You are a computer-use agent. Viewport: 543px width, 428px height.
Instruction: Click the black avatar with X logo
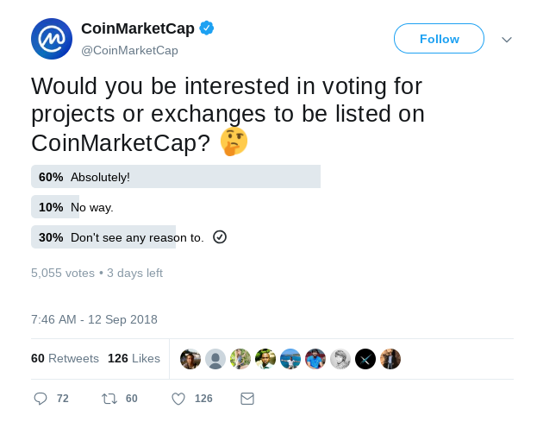(365, 359)
